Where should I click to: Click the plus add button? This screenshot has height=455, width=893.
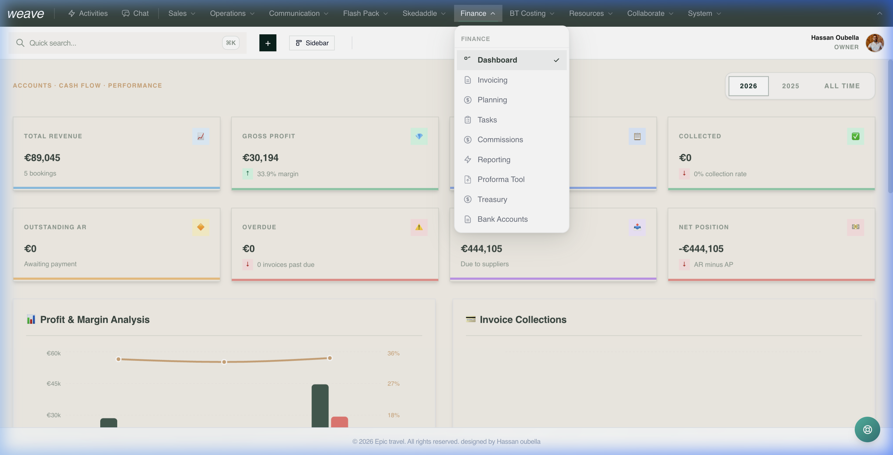[268, 43]
